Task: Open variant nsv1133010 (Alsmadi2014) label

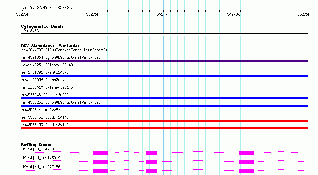Action: [47, 87]
